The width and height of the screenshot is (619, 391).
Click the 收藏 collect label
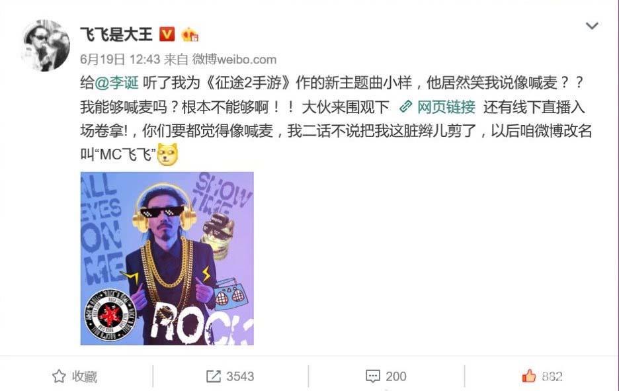coord(85,376)
